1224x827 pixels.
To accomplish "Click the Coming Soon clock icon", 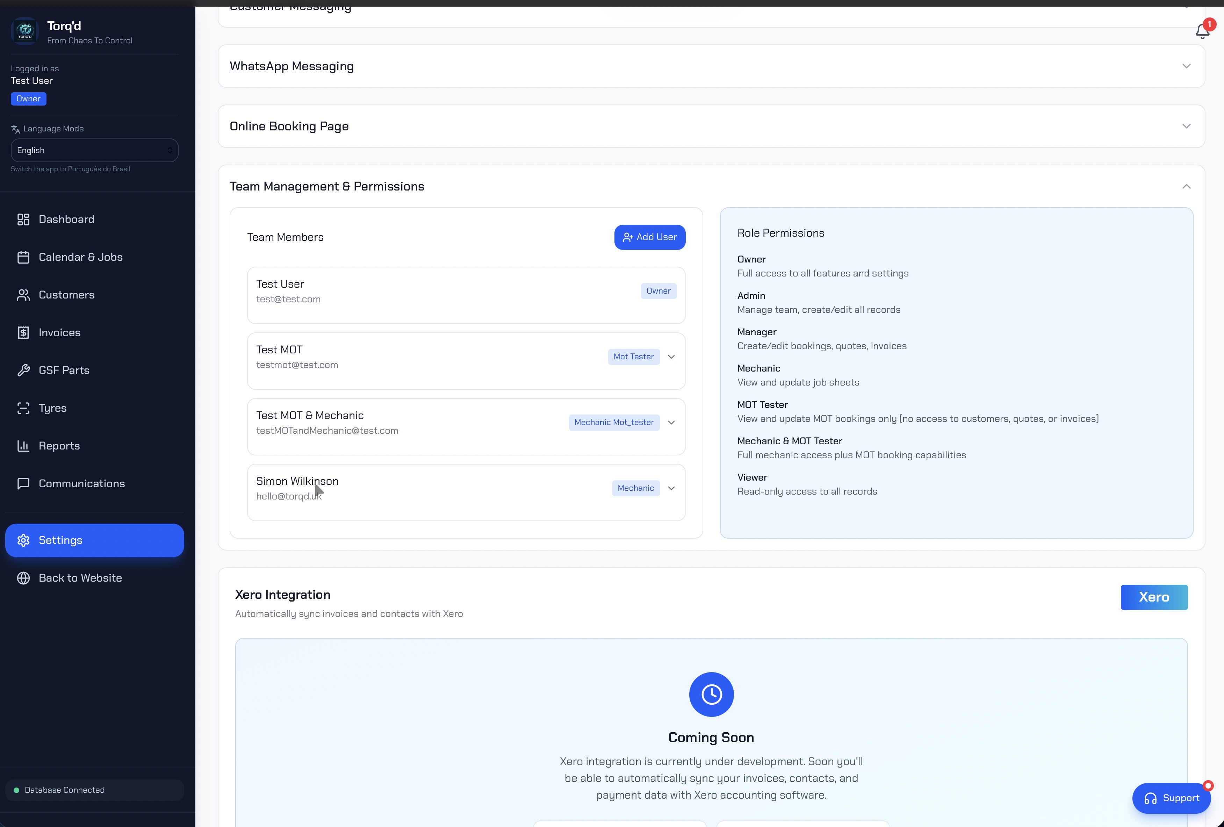I will [711, 694].
